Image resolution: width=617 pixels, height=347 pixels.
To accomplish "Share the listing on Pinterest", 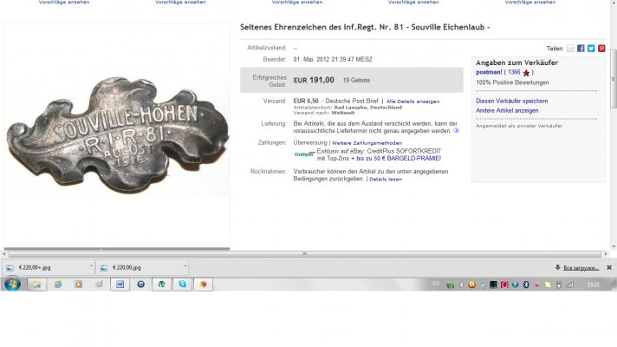I will pyautogui.click(x=601, y=49).
